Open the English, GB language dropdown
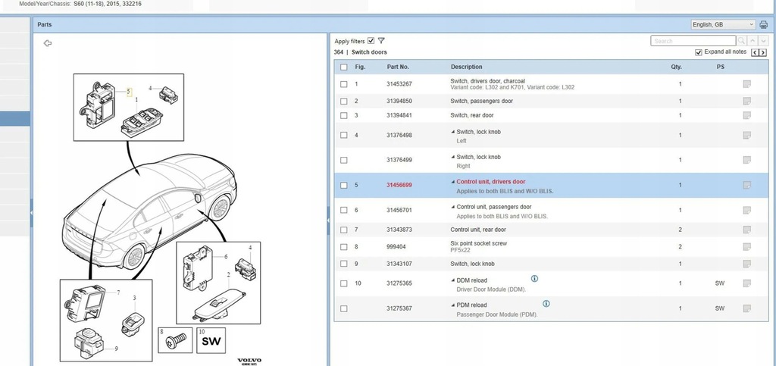Screen dimensions: 776x366 point(723,25)
